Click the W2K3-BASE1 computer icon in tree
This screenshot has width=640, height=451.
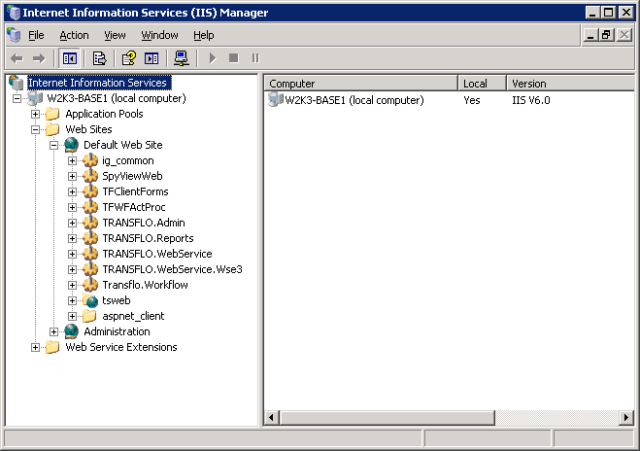pyautogui.click(x=35, y=98)
